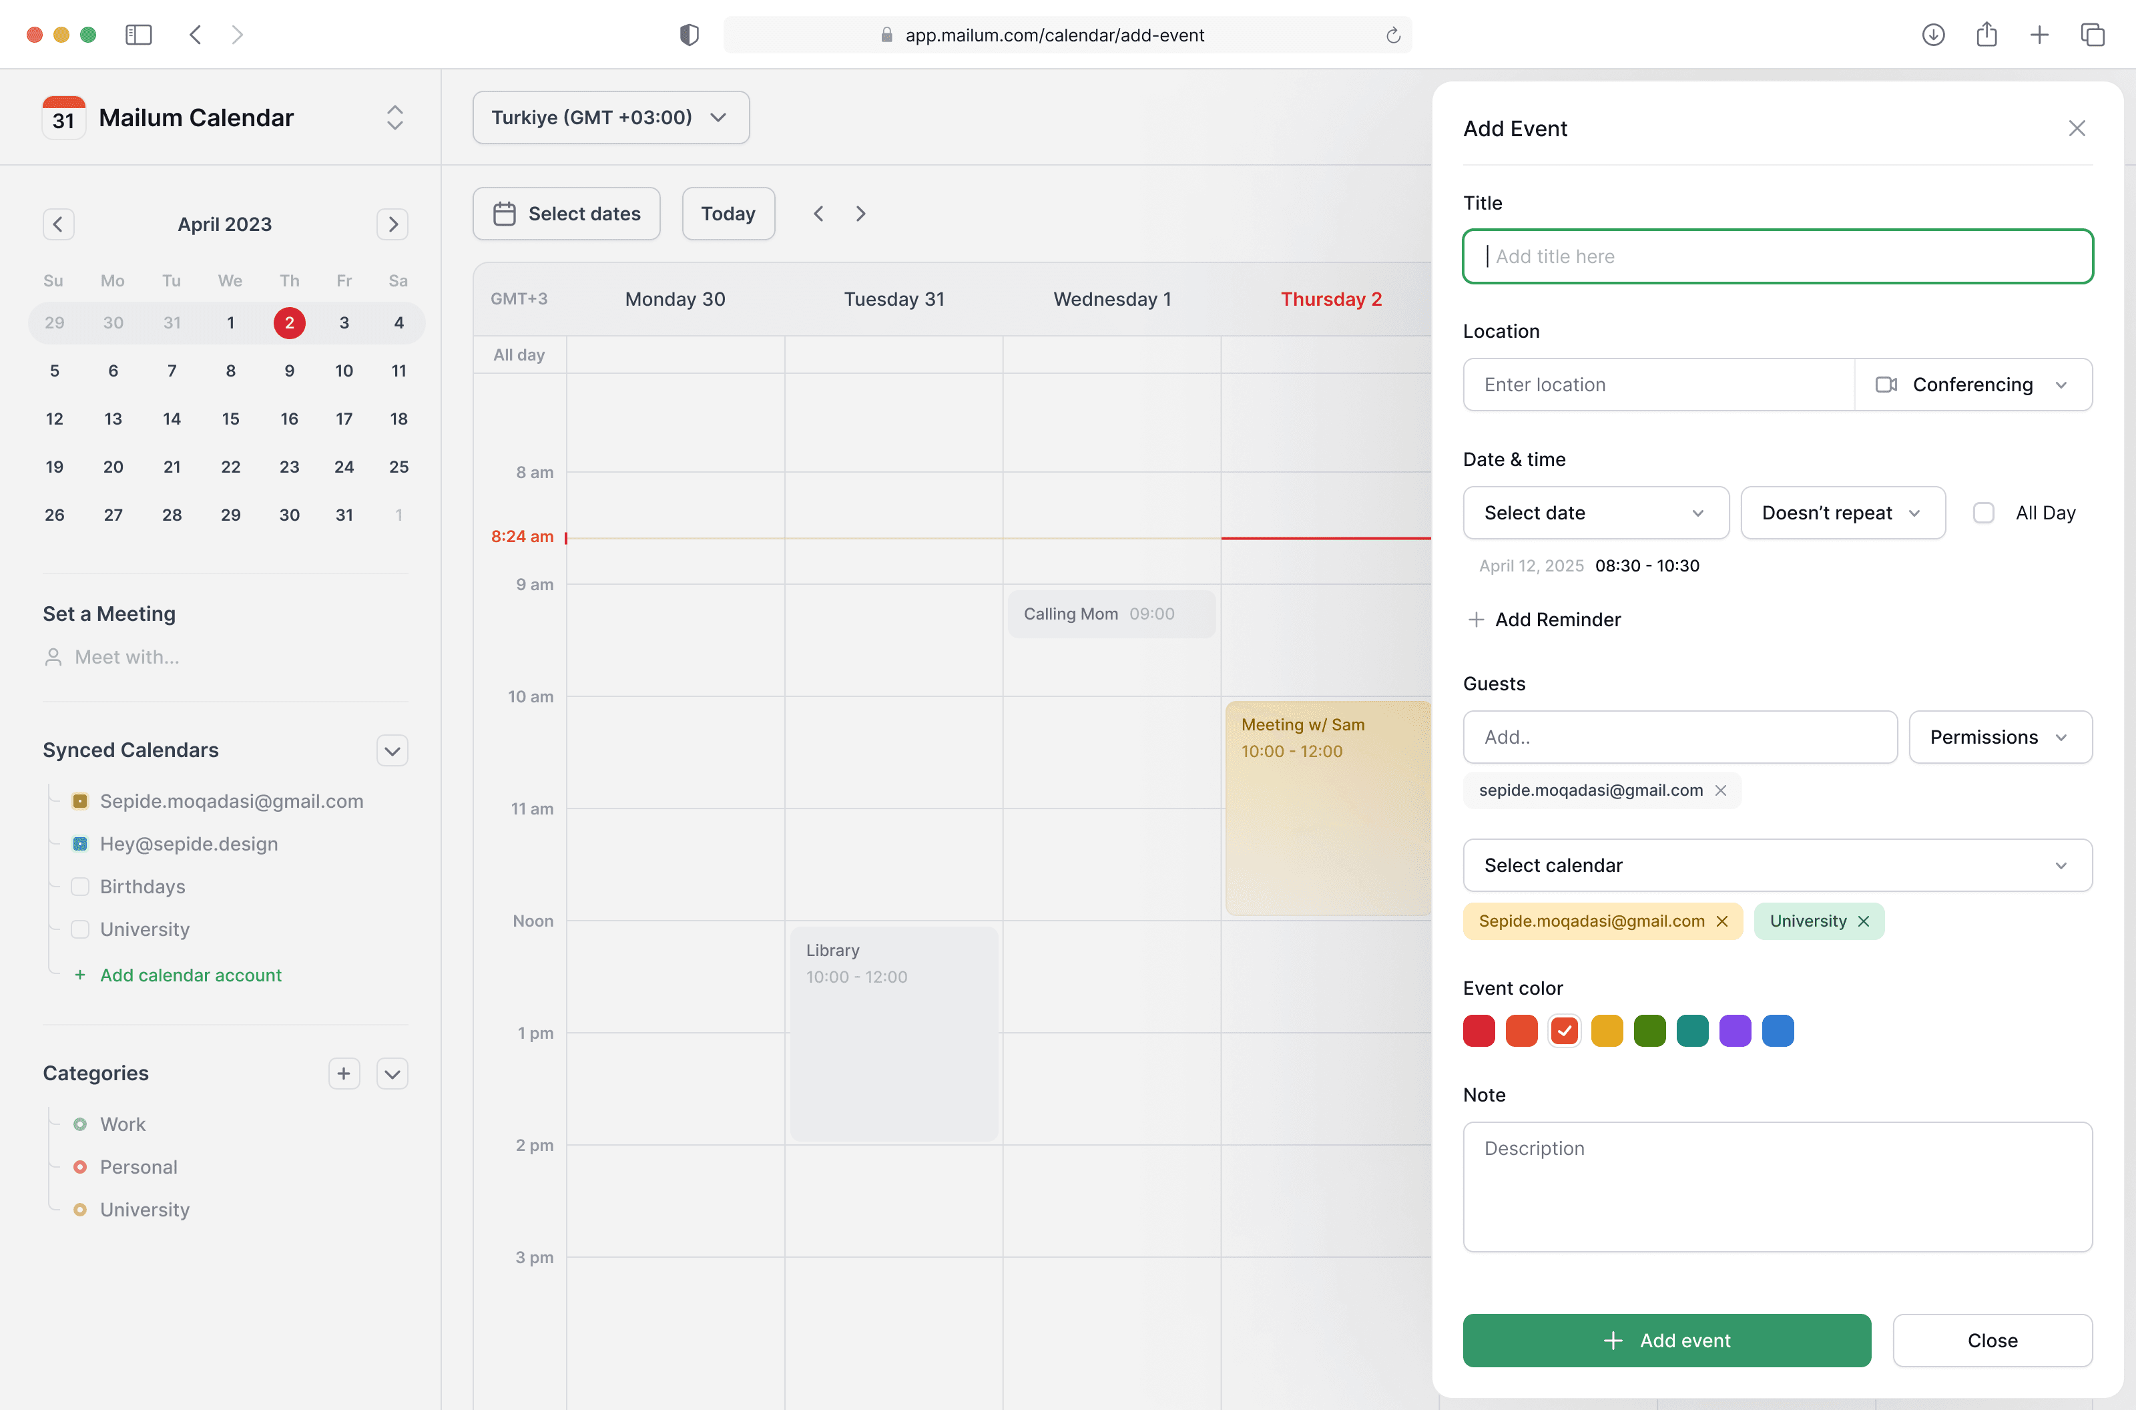2136x1410 pixels.
Task: Pick the purple event color swatch
Action: [x=1734, y=1031]
